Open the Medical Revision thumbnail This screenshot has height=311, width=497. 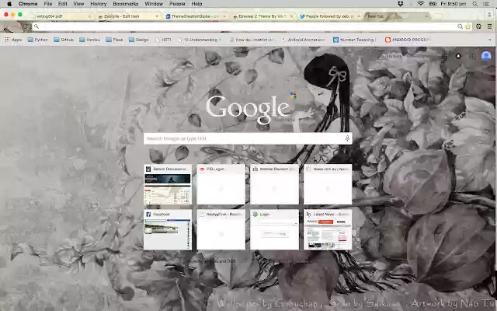(x=274, y=184)
